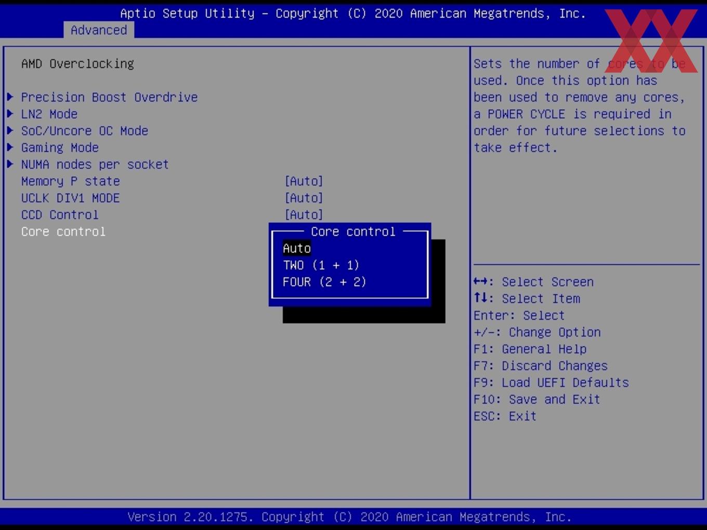707x530 pixels.
Task: Open Memory P state Auto value
Action: coord(304,181)
